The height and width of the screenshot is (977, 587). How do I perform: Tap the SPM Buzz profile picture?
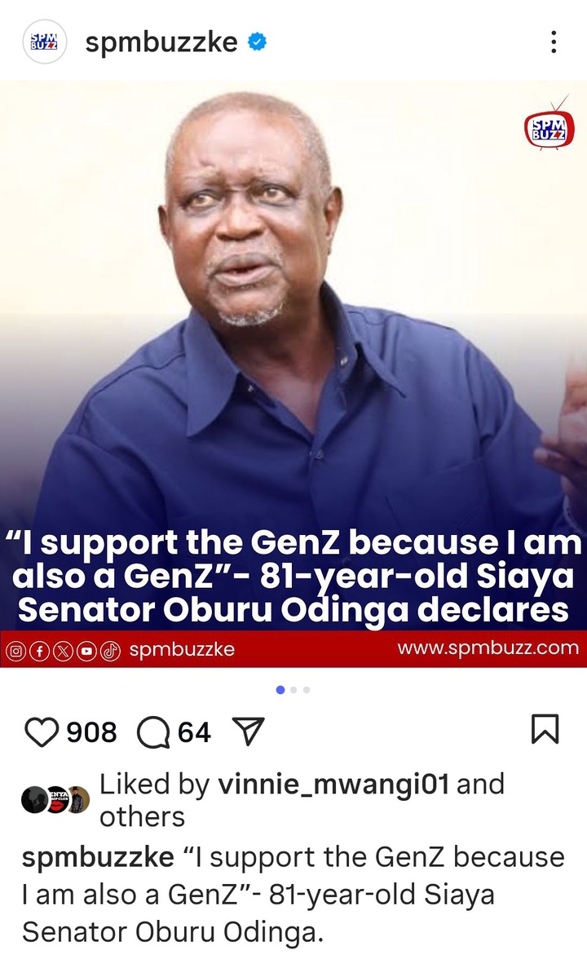click(x=44, y=42)
